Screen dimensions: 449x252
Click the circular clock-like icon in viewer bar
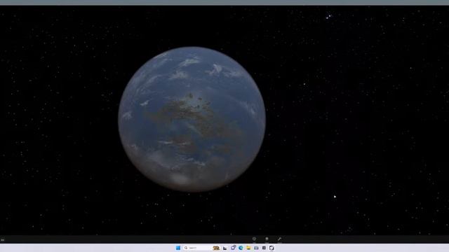click(254, 239)
